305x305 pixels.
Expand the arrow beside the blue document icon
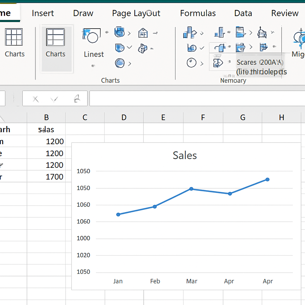coord(251,32)
